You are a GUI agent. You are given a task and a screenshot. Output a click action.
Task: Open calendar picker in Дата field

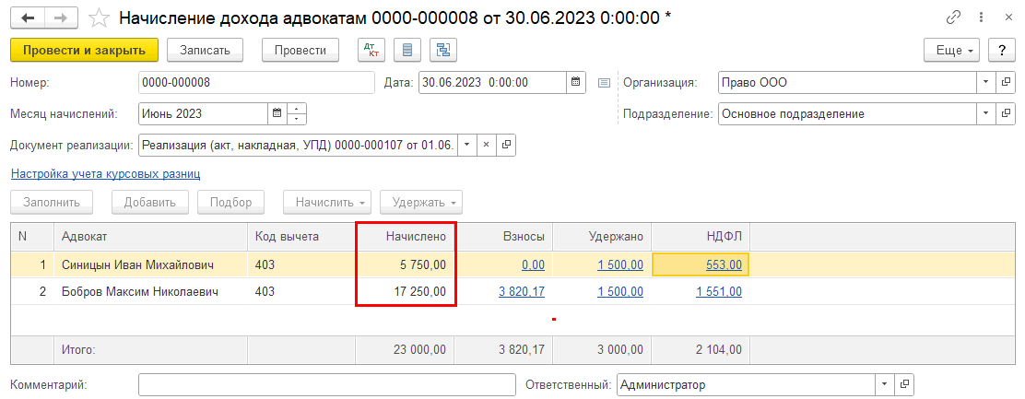(x=576, y=82)
